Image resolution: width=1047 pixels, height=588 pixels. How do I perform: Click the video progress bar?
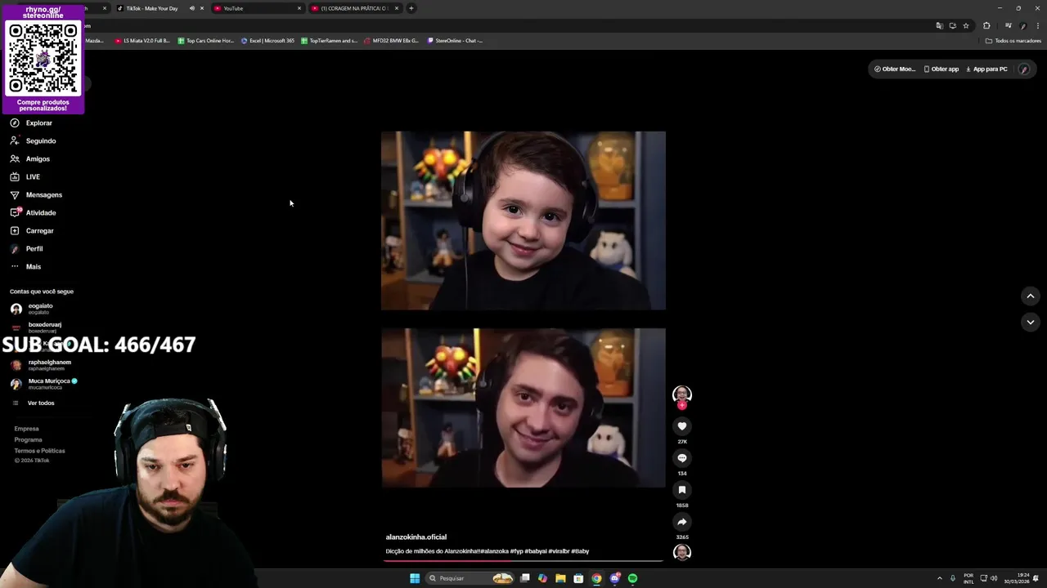point(523,560)
